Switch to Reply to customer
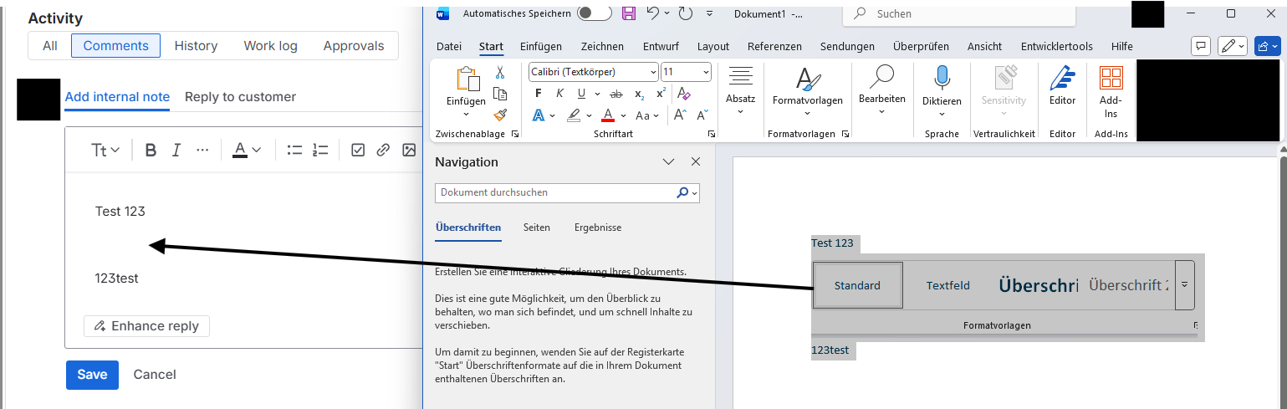This screenshot has width=1287, height=409. click(240, 97)
